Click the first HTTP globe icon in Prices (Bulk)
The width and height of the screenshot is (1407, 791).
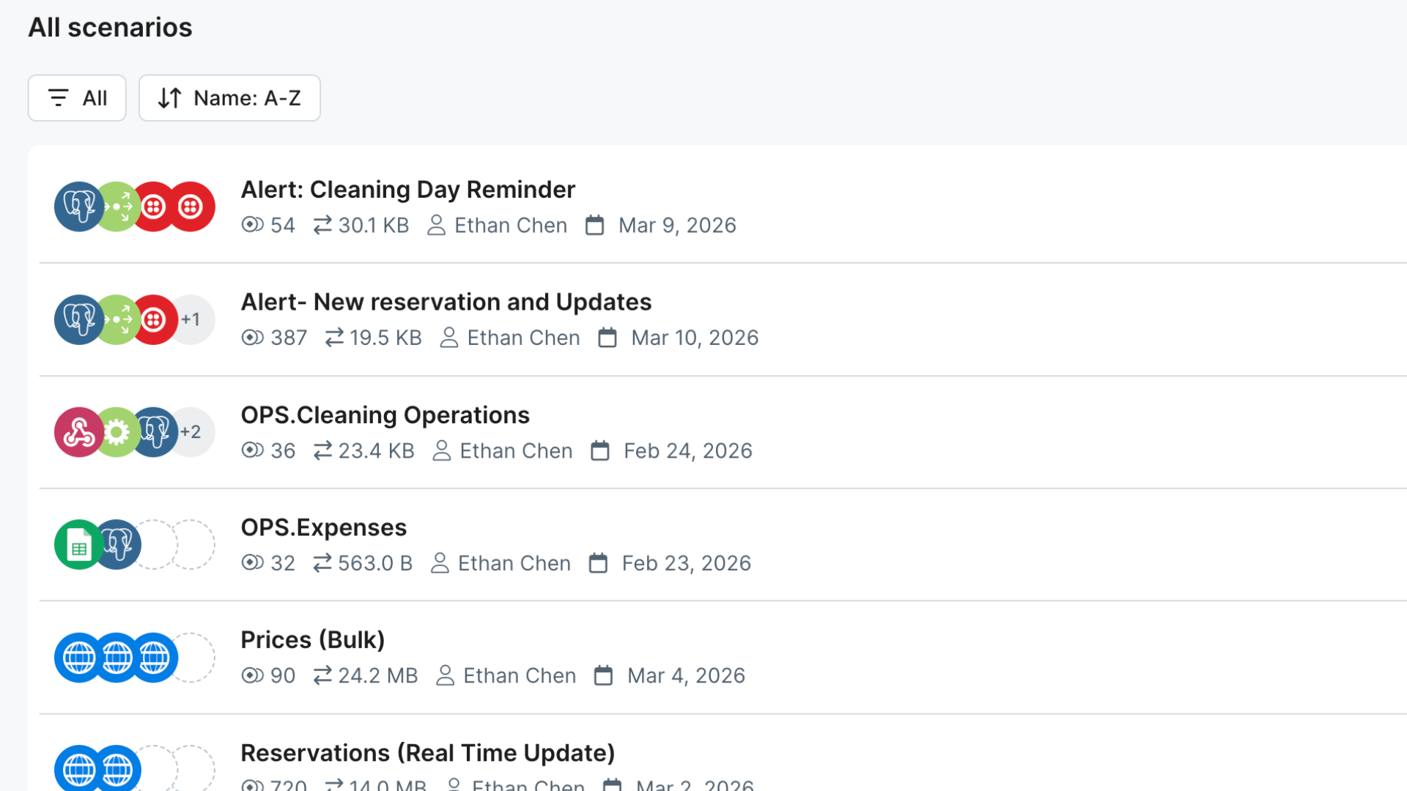click(78, 658)
